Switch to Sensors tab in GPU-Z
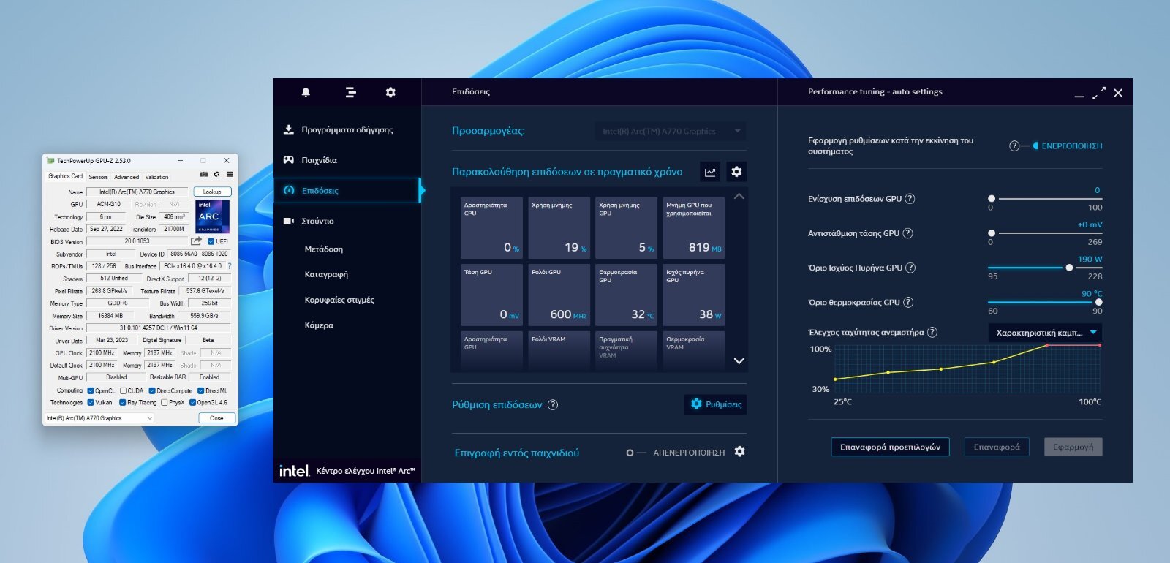 pos(98,177)
